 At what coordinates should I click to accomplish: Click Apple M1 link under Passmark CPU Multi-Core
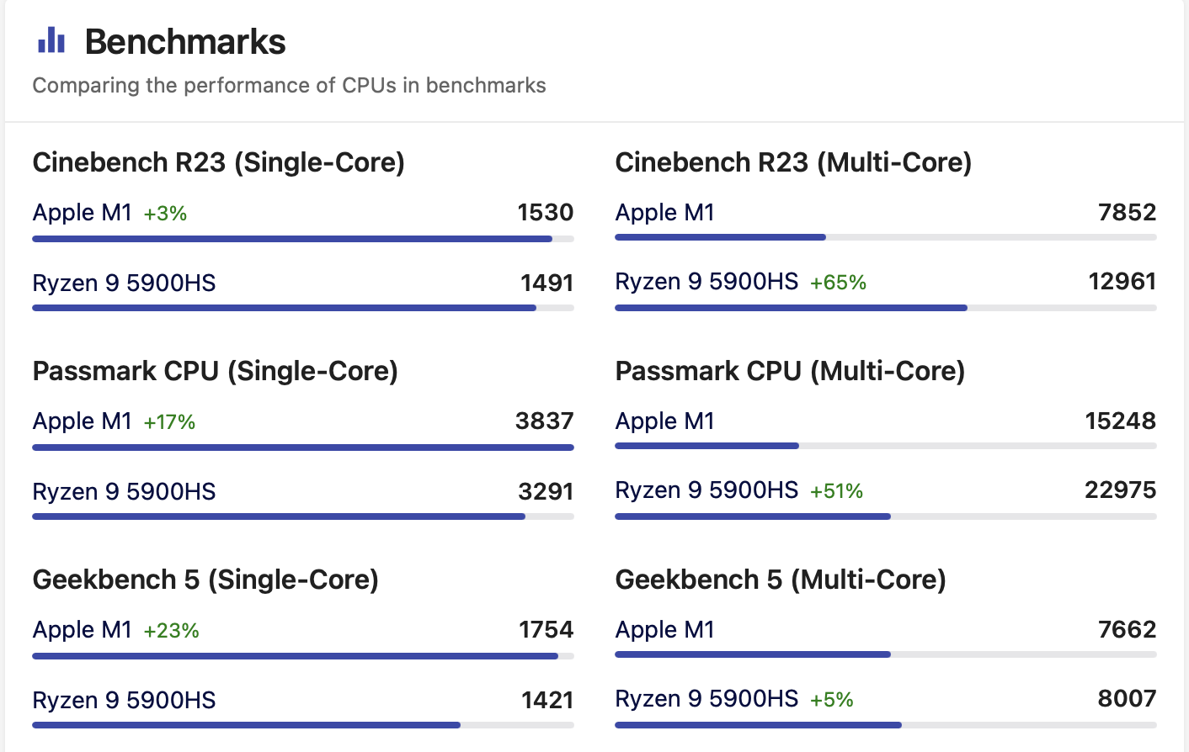coord(664,421)
